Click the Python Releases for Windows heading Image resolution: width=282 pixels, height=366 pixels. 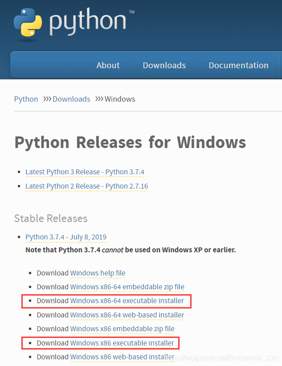pos(130,142)
